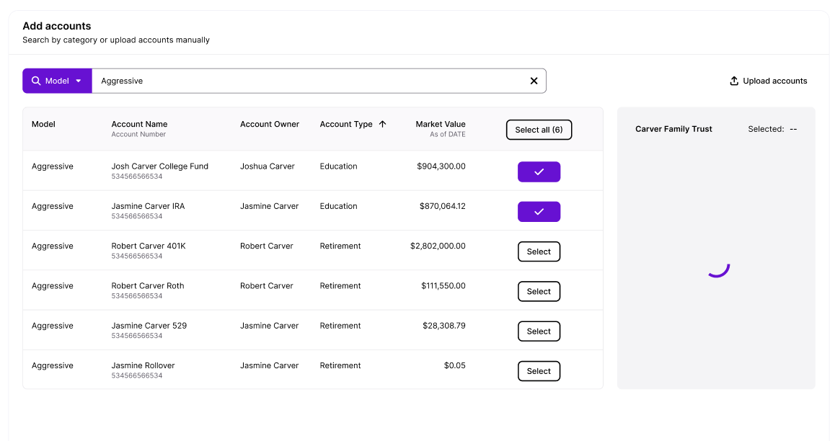Click Upload accounts button
Screen dimensions: 835x441
coord(768,81)
